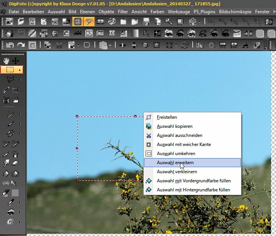Toggle the highlighted grid display button
276x236 pixels.
click(x=77, y=21)
